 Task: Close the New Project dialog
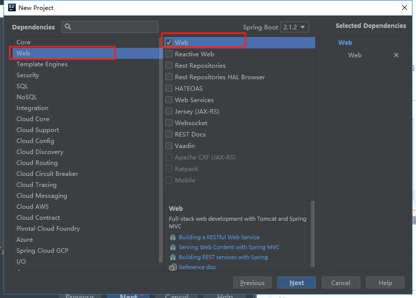click(x=405, y=7)
